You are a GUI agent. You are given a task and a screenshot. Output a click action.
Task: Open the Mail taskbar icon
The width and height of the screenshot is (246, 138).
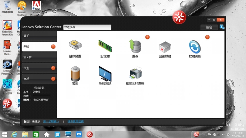57,134
